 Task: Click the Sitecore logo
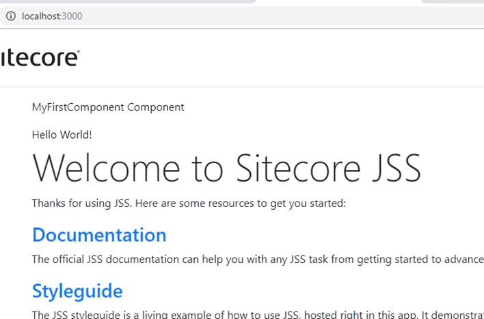click(x=40, y=57)
